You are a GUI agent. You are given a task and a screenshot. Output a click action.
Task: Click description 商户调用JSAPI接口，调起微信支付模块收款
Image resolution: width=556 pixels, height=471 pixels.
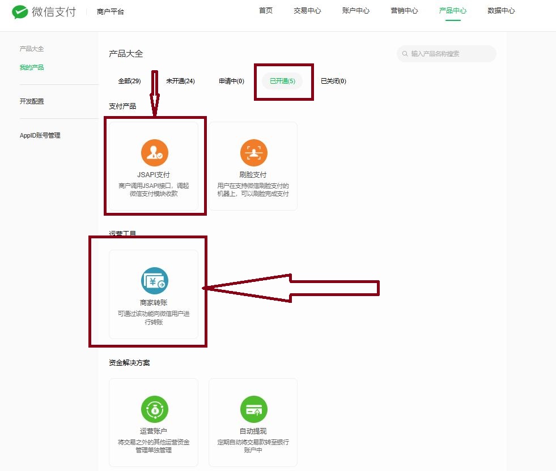(x=154, y=190)
